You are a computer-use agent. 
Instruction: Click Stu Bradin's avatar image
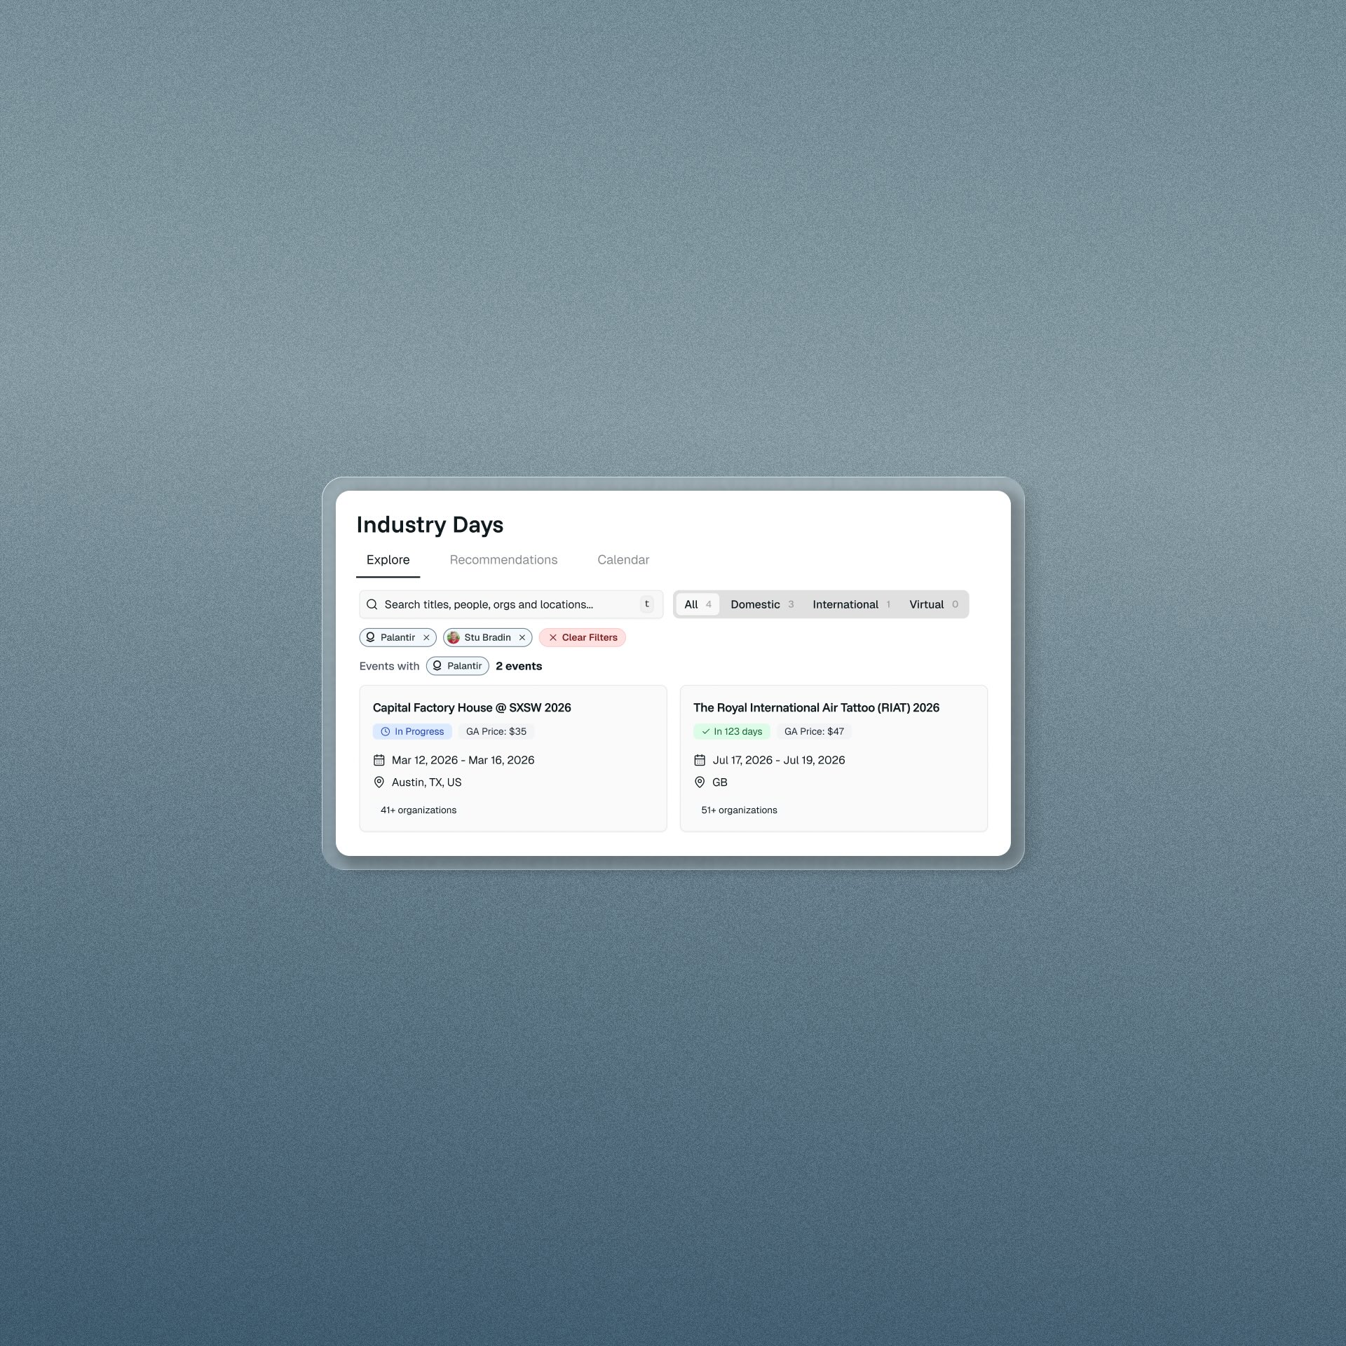tap(454, 637)
